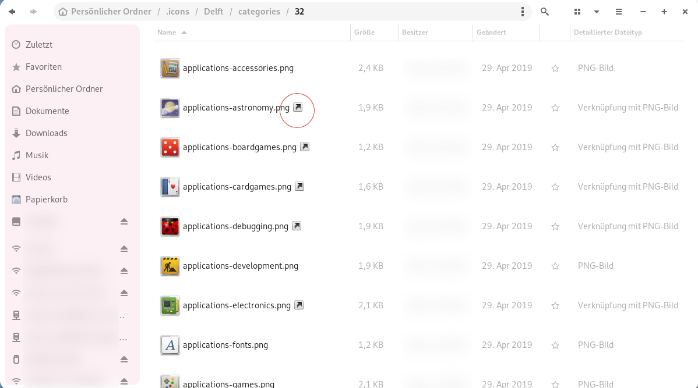The width and height of the screenshot is (698, 388).
Task: Open the hamburger menu
Action: point(618,11)
